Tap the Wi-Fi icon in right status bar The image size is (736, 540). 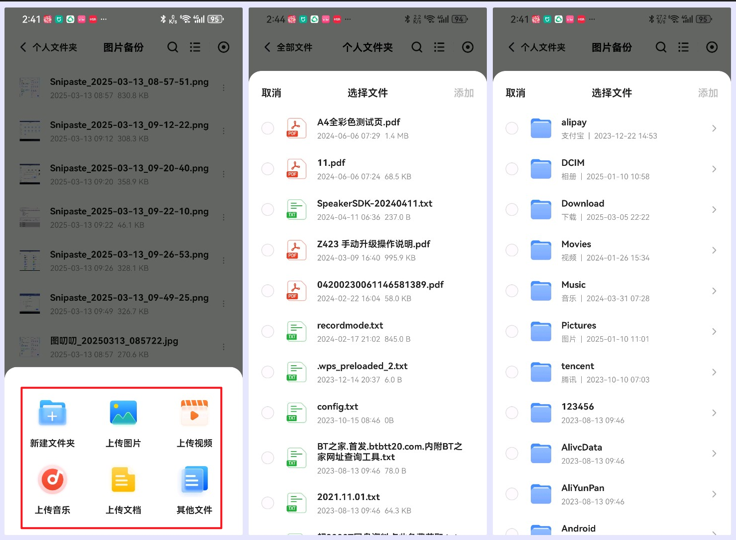tap(674, 19)
